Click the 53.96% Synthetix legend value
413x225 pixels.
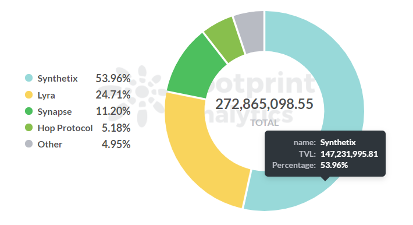pyautogui.click(x=113, y=79)
